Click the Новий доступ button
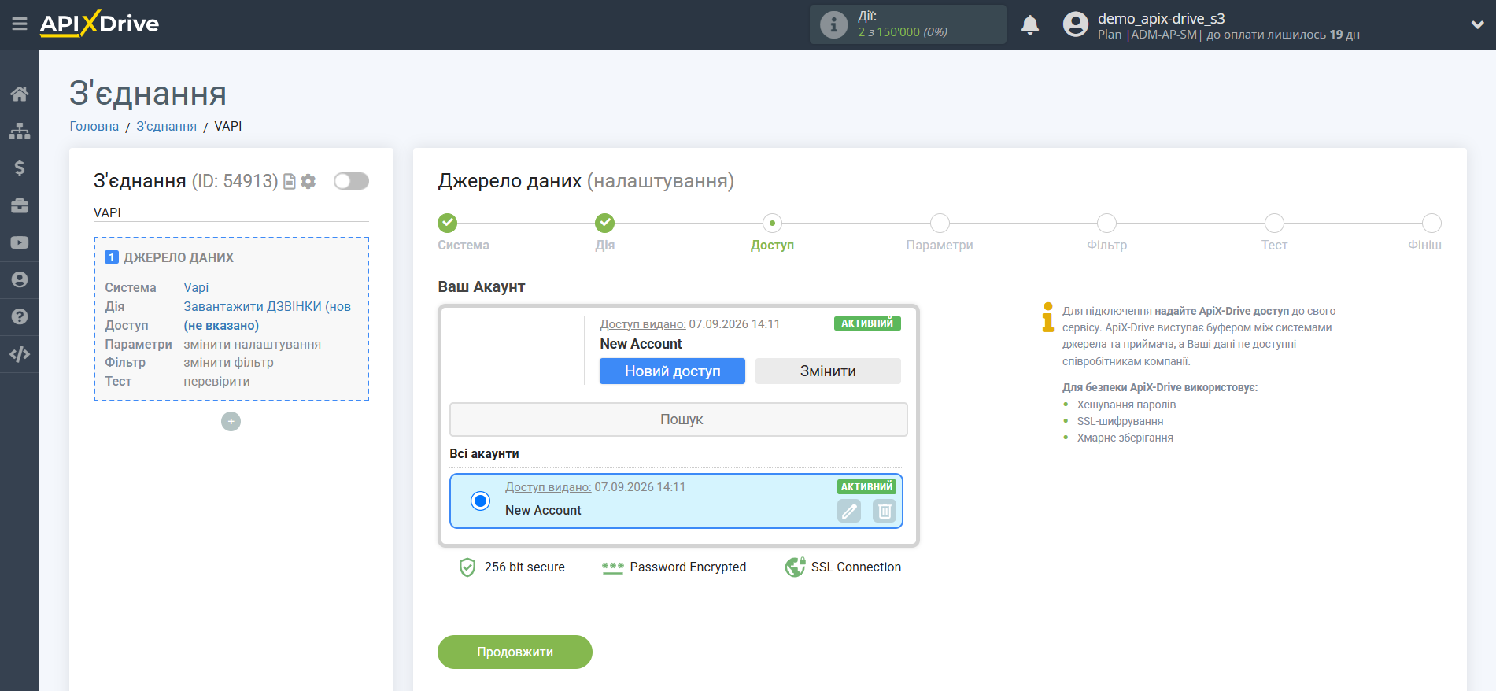The image size is (1496, 691). (x=672, y=371)
